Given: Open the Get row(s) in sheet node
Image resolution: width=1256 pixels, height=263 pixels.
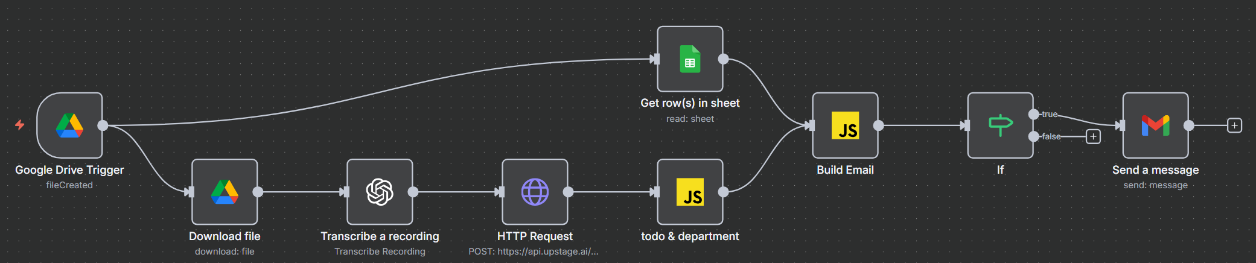Looking at the screenshot, I should (x=690, y=59).
